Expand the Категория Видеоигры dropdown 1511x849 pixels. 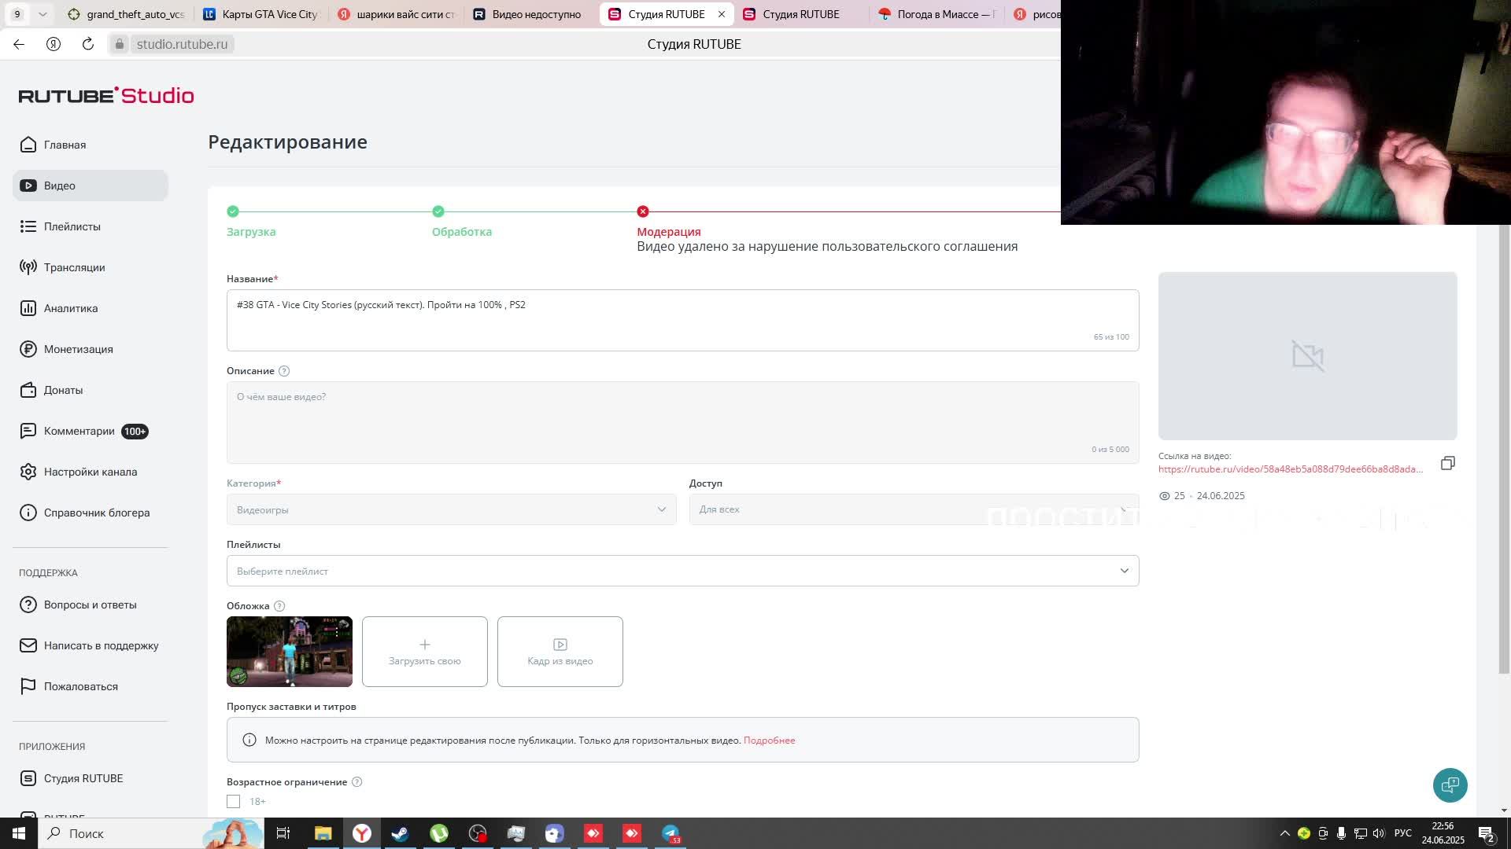452,509
